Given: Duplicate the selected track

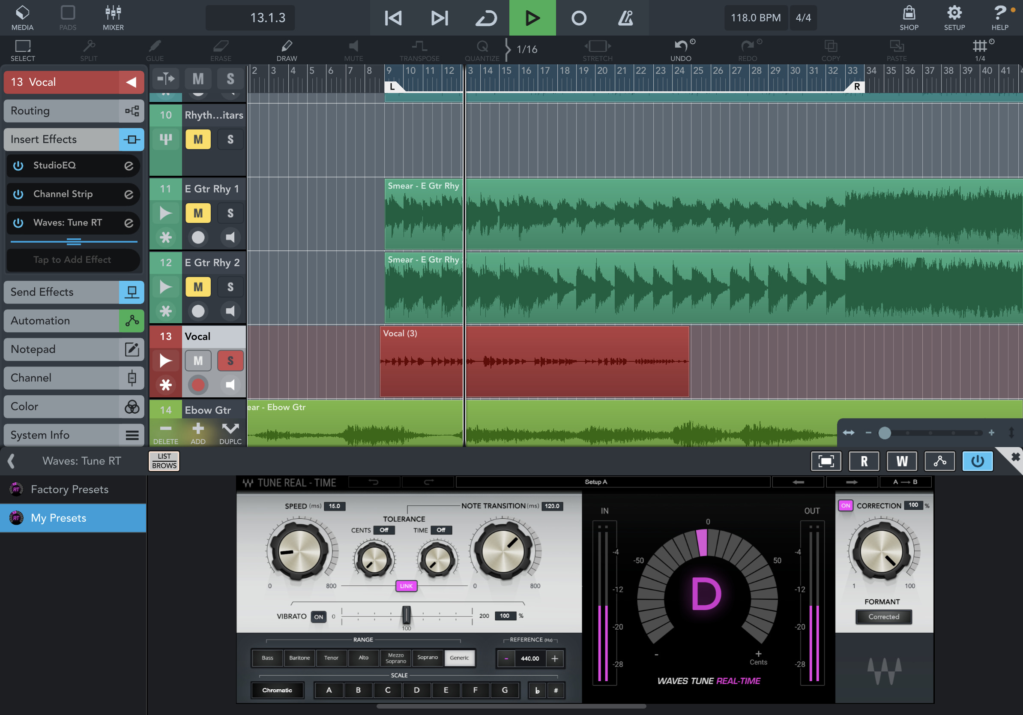Looking at the screenshot, I should [230, 433].
